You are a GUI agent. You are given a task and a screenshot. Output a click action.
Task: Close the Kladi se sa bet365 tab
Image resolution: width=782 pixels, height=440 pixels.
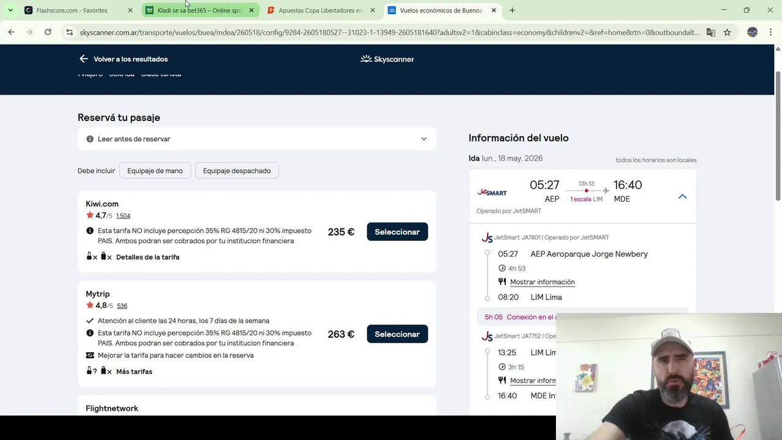(251, 10)
